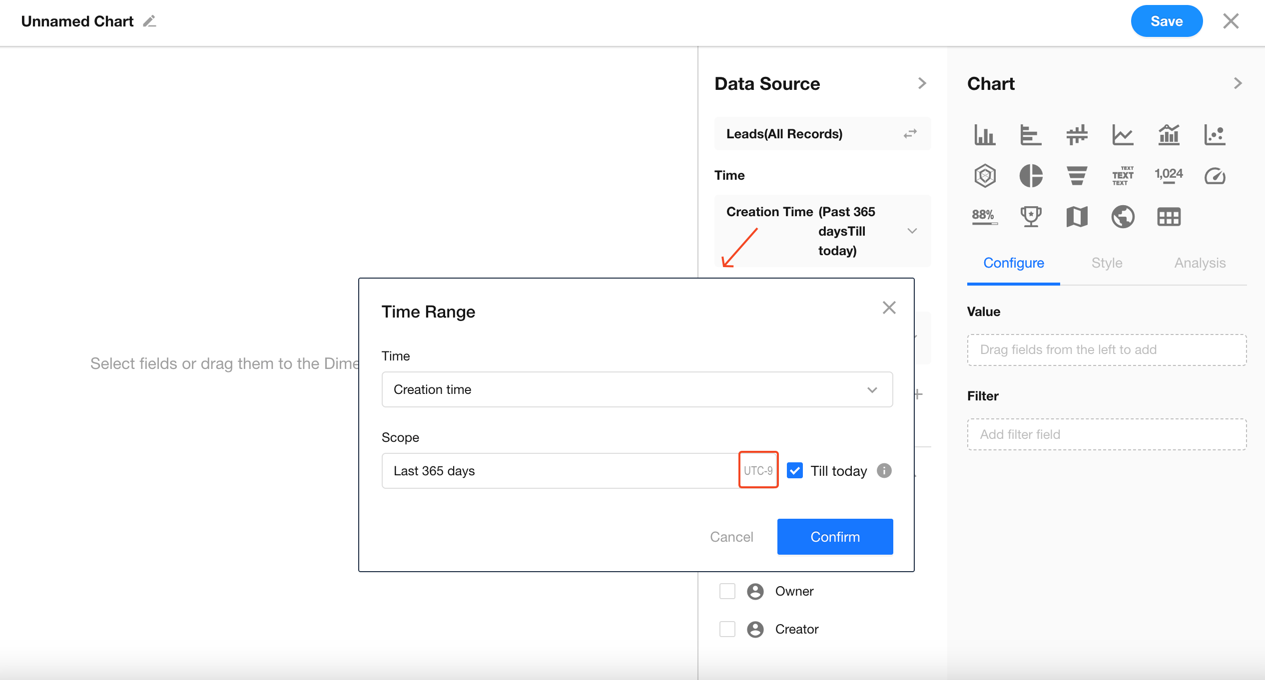Image resolution: width=1265 pixels, height=680 pixels.
Task: Uncheck the Till today checkbox
Action: [794, 470]
